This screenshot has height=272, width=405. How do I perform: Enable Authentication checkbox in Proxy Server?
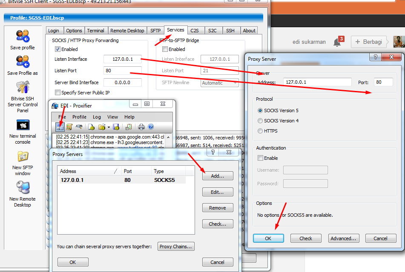[x=260, y=158]
